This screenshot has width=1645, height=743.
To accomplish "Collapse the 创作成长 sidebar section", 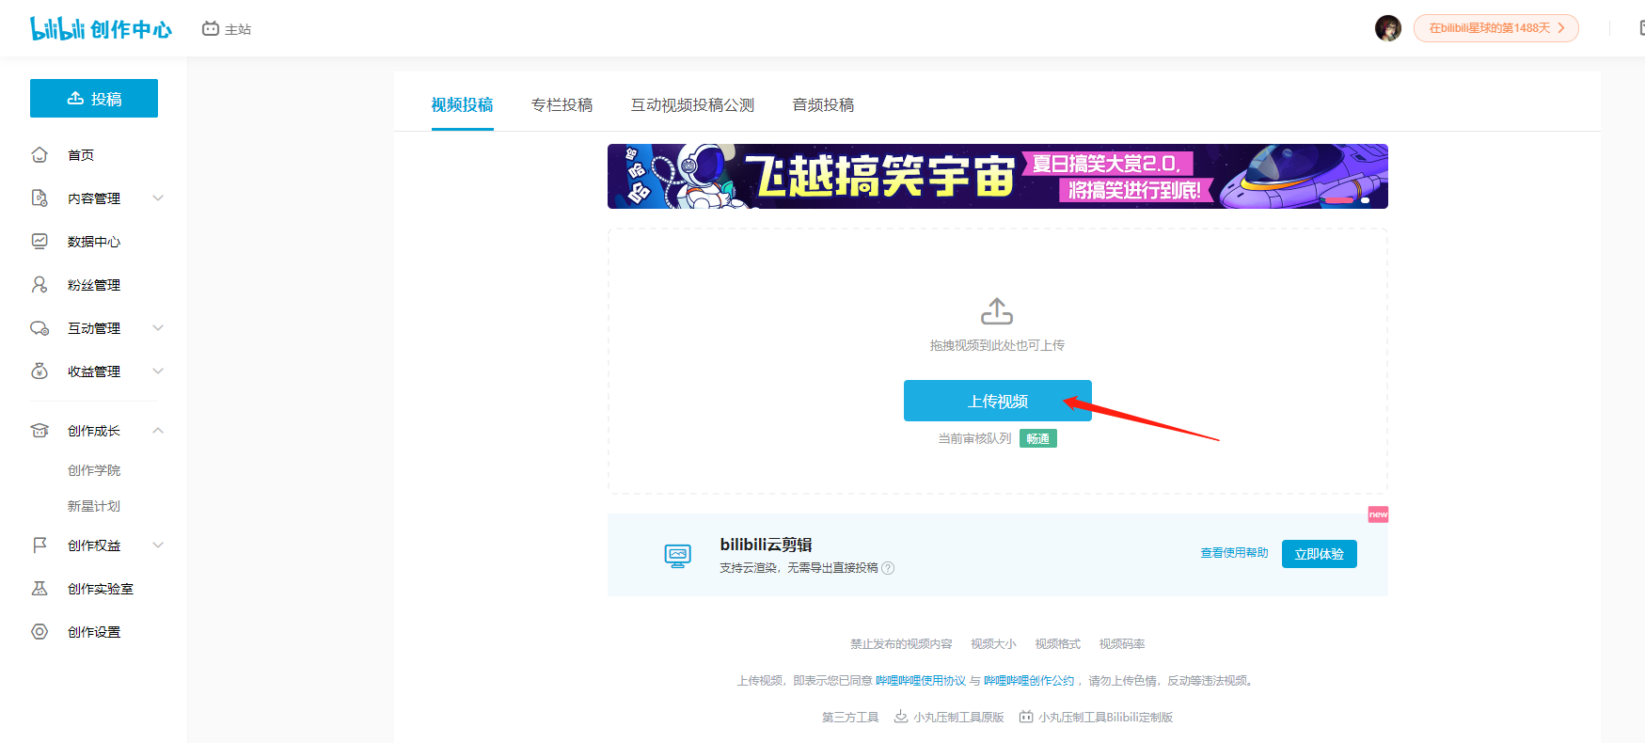I will coord(158,431).
